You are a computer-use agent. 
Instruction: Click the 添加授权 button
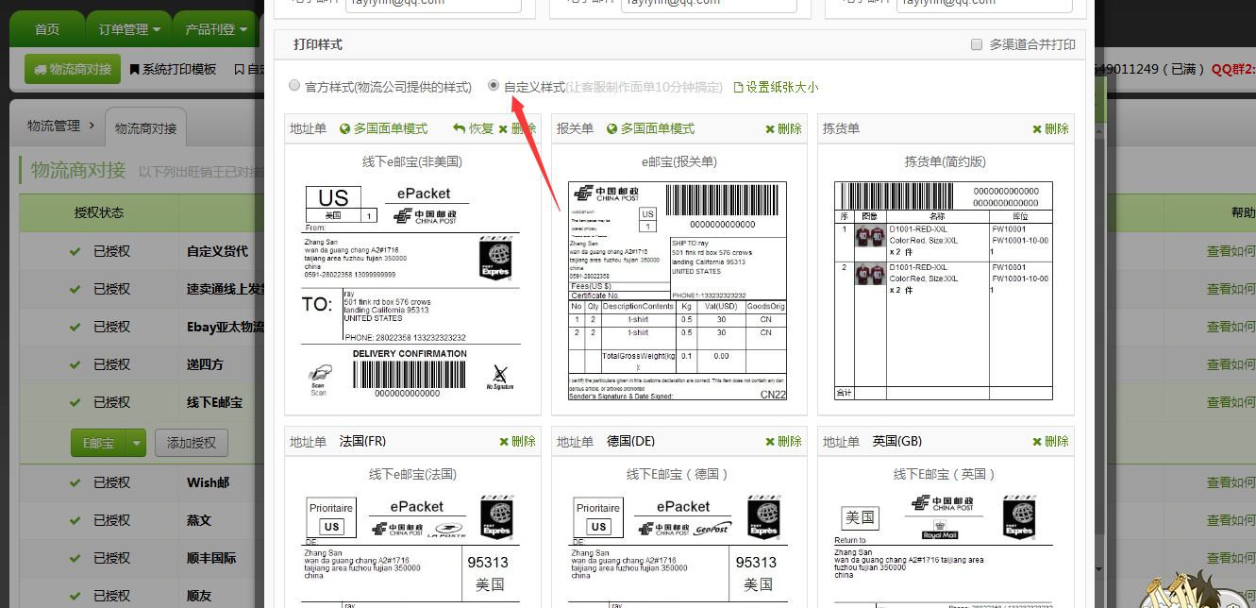tap(192, 442)
